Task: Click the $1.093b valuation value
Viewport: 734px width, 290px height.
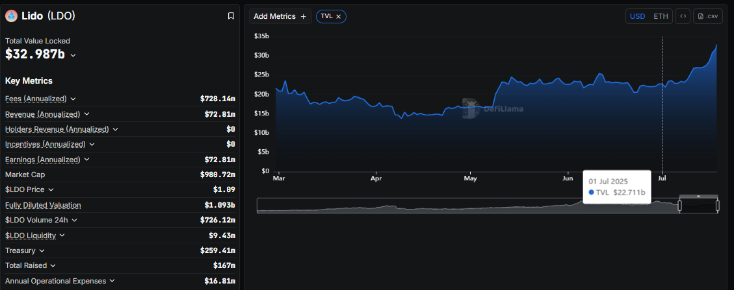Action: click(x=220, y=205)
